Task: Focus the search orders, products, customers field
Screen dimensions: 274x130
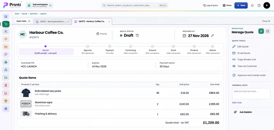Action: pos(135,5)
